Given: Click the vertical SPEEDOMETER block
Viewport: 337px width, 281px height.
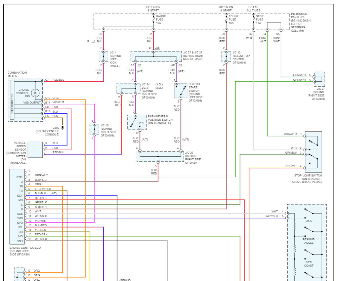Looking at the screenshot, I should point(12,100).
